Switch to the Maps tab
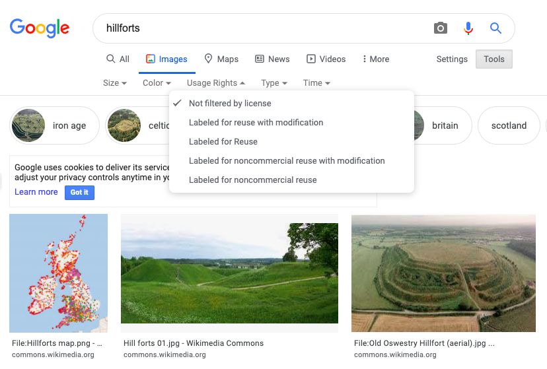 point(221,59)
